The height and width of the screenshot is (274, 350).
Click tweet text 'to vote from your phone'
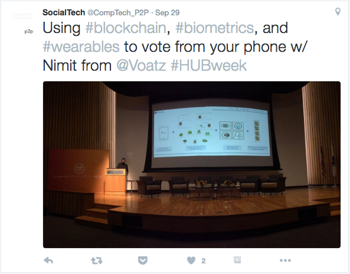tap(205, 47)
